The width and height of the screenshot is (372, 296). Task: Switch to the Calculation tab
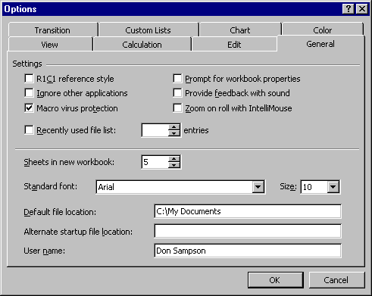[x=142, y=45]
